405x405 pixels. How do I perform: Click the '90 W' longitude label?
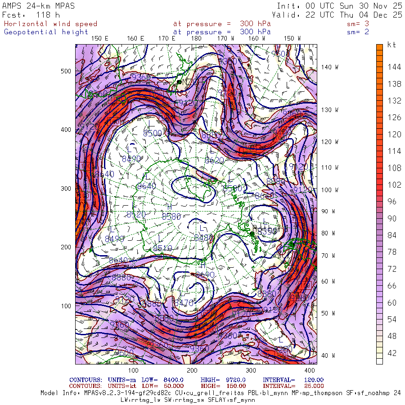328,211
